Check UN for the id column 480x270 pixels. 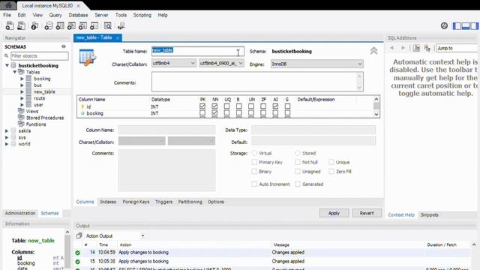251,106
